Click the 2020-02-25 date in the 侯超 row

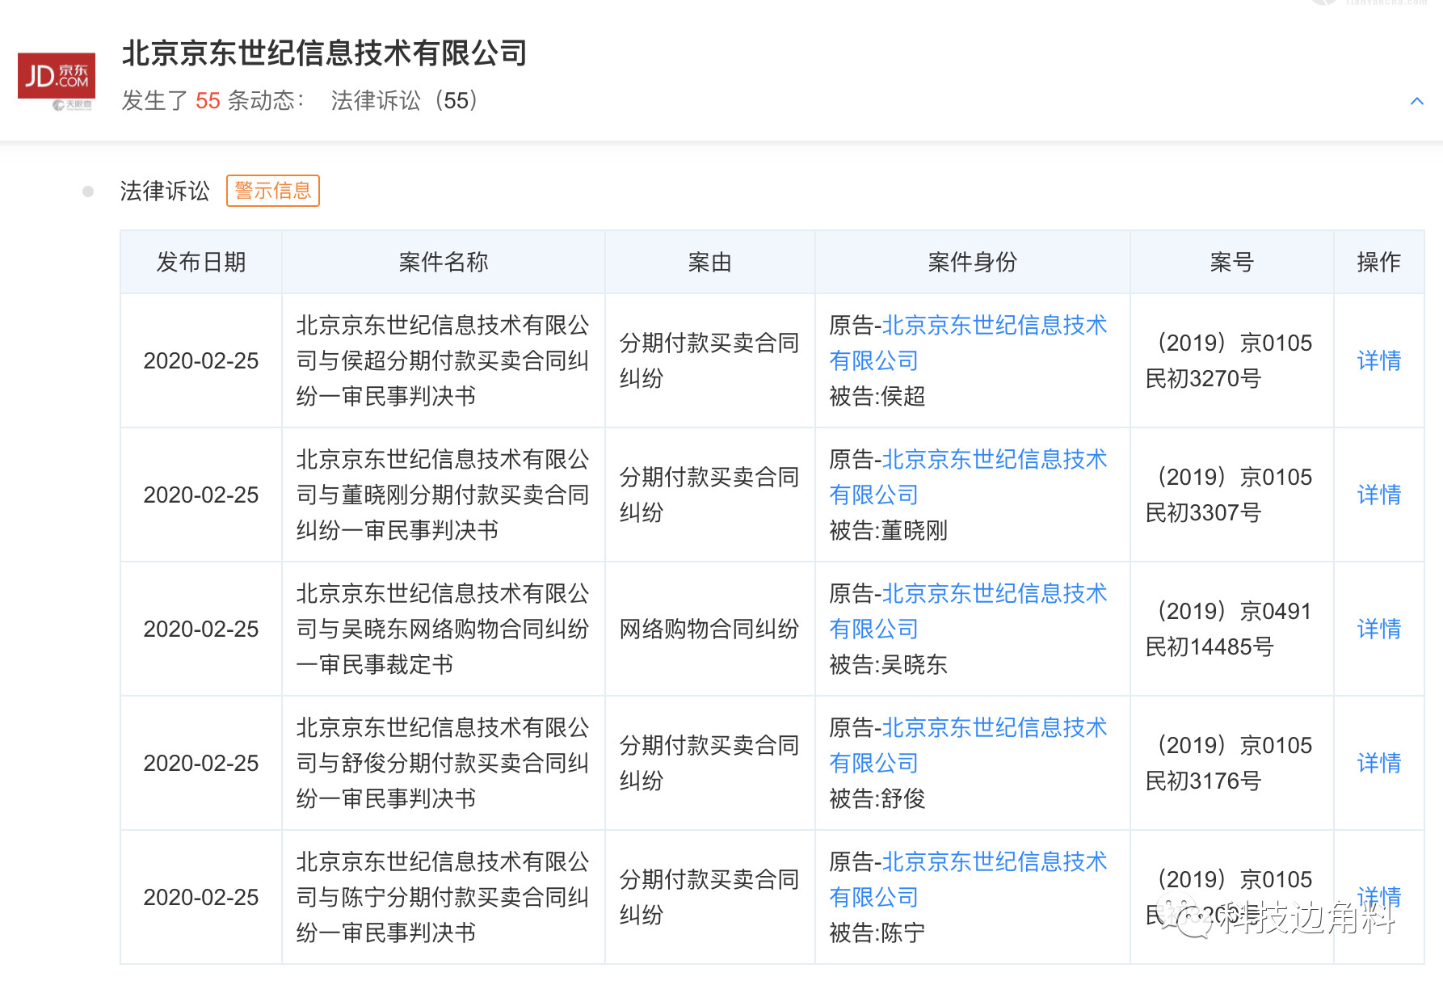[201, 360]
